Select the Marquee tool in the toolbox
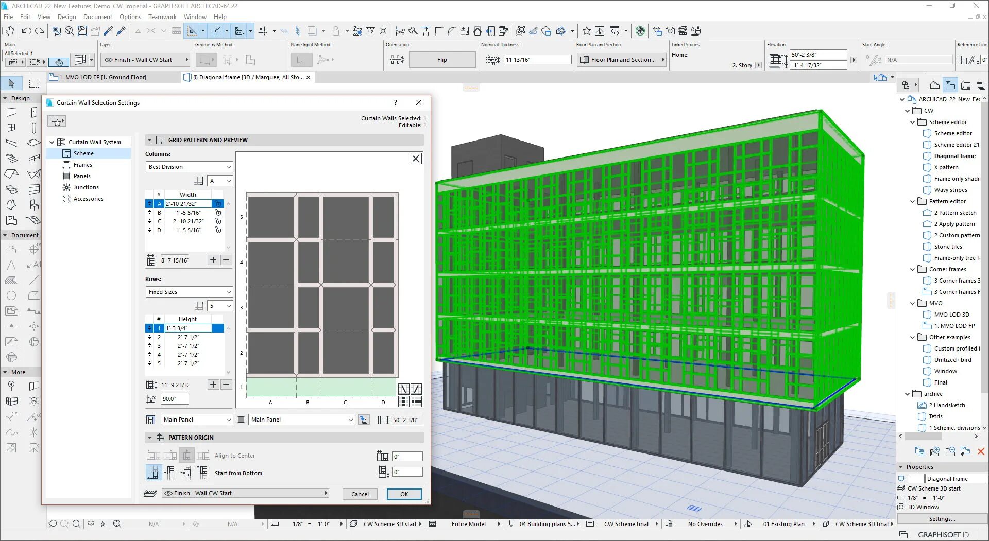 pos(34,83)
